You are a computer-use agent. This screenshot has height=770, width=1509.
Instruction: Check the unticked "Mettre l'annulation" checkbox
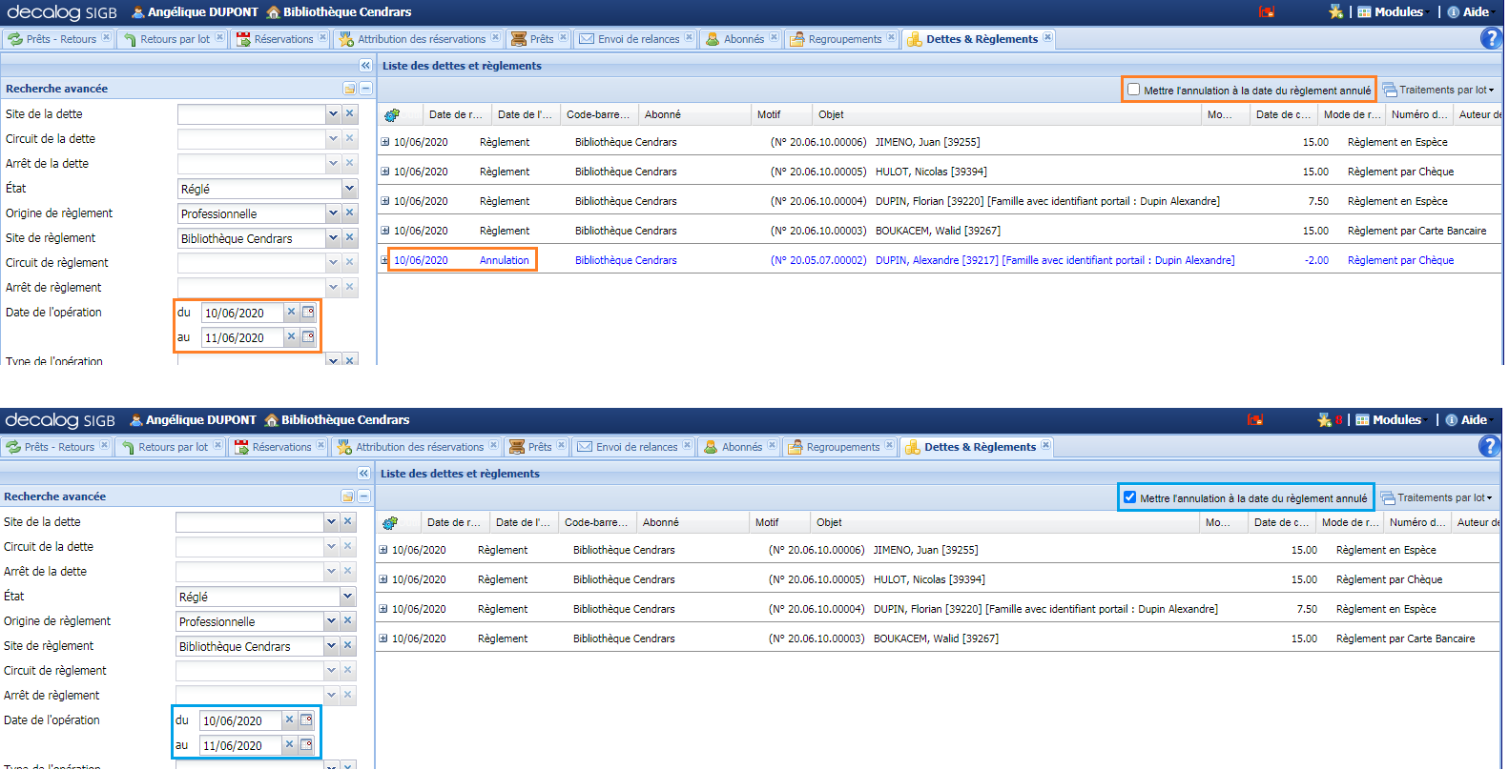coord(1133,90)
